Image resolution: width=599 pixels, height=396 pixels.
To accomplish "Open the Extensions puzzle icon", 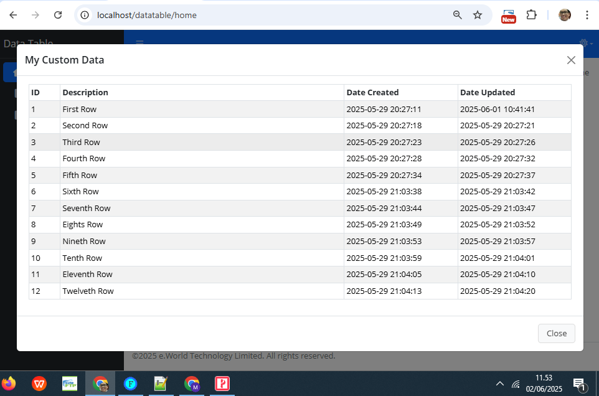I will pyautogui.click(x=531, y=15).
